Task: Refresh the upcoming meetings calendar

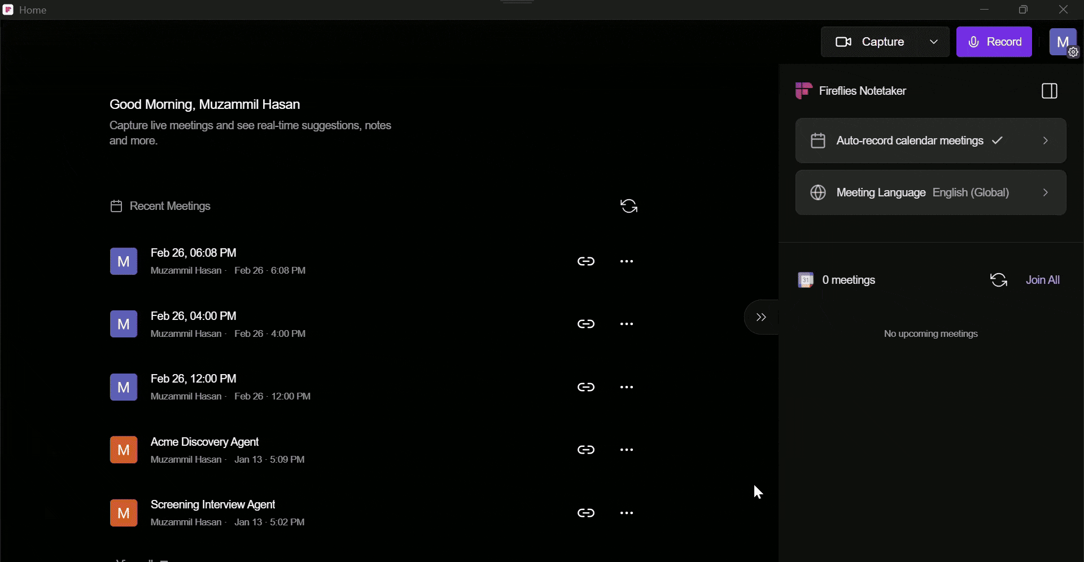Action: 998,280
